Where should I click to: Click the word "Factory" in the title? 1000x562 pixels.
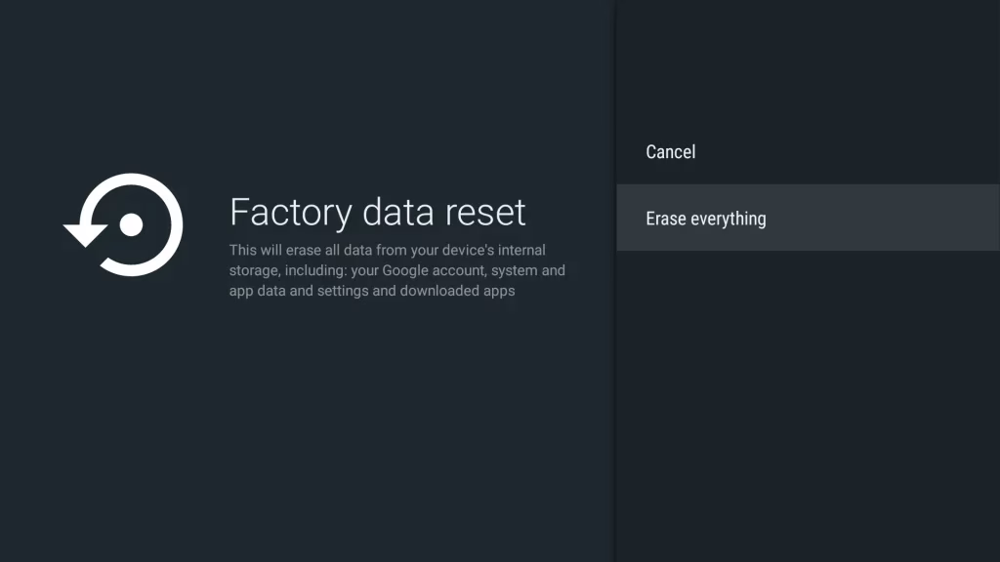pos(290,212)
